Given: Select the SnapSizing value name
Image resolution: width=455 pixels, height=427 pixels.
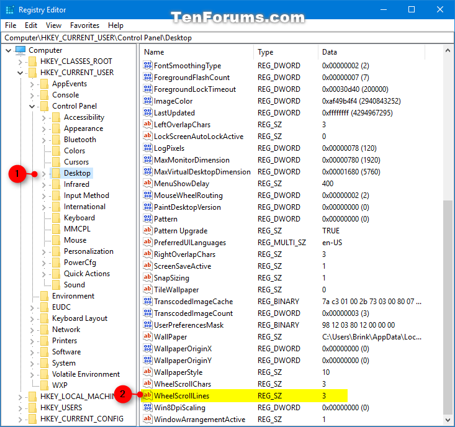Looking at the screenshot, I should point(171,278).
